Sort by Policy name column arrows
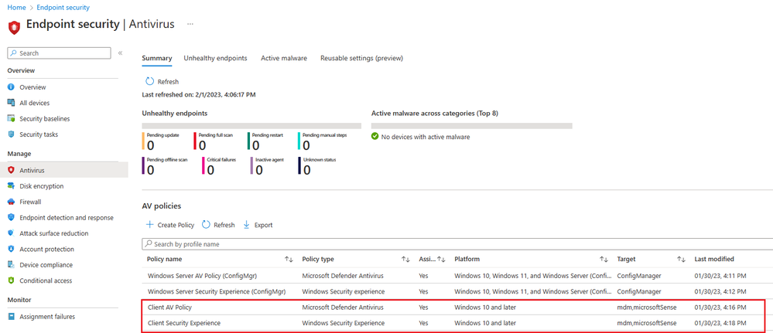 click(289, 259)
